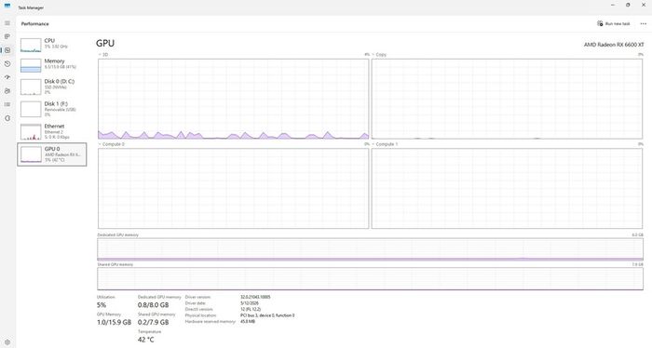Screen dimensions: 652x348
Task: Click the Shared GPU memory graph label
Action: pyautogui.click(x=115, y=264)
